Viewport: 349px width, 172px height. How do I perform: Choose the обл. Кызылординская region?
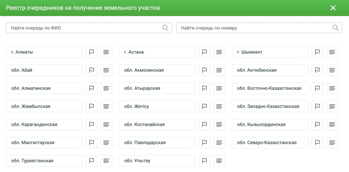(x=270, y=124)
